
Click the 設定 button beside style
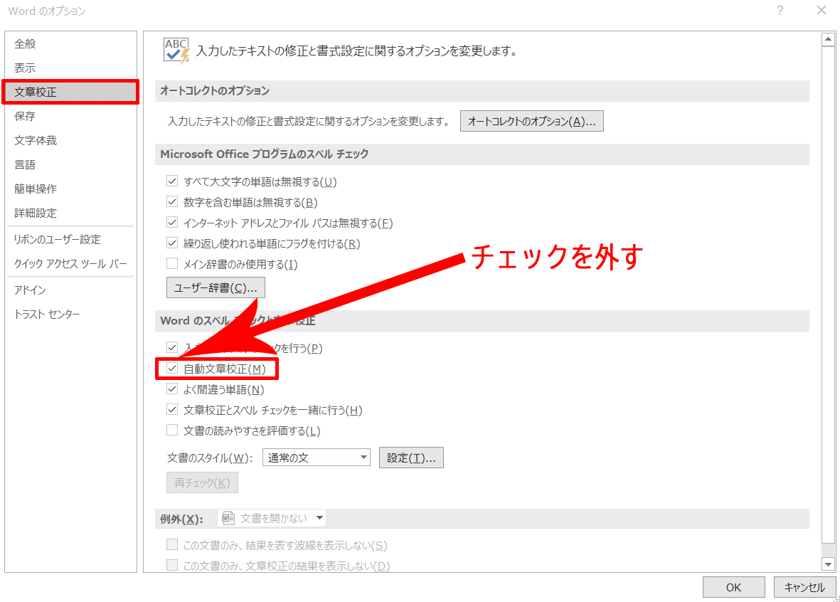411,458
